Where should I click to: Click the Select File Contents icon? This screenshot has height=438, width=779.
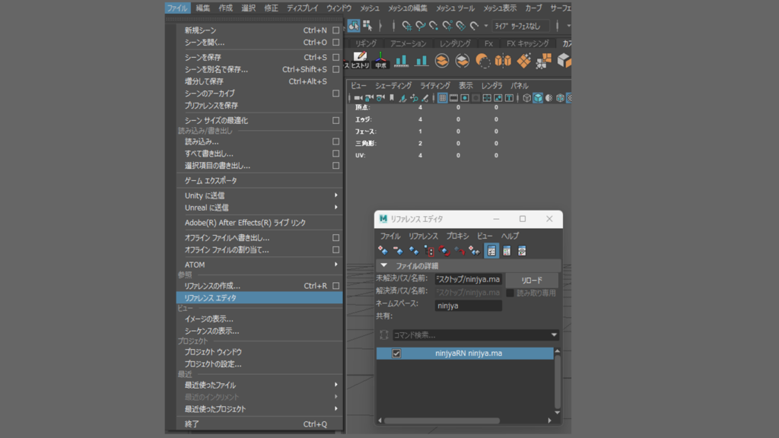429,251
